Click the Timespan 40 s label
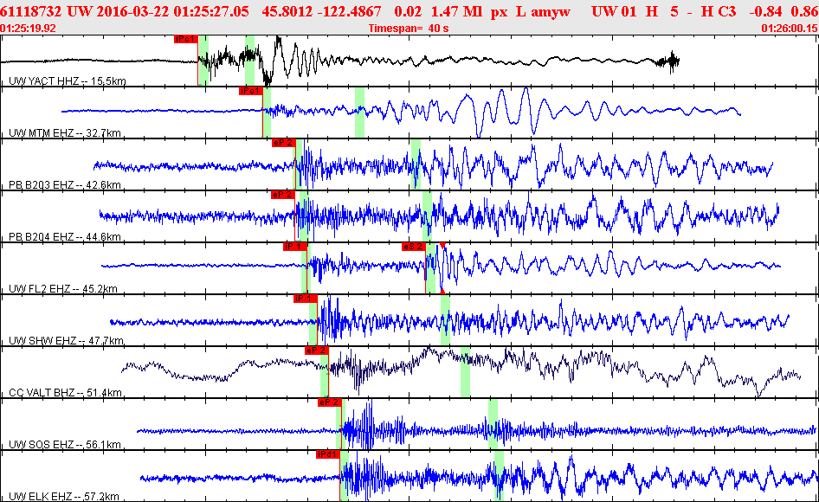The image size is (819, 502). pyautogui.click(x=409, y=29)
